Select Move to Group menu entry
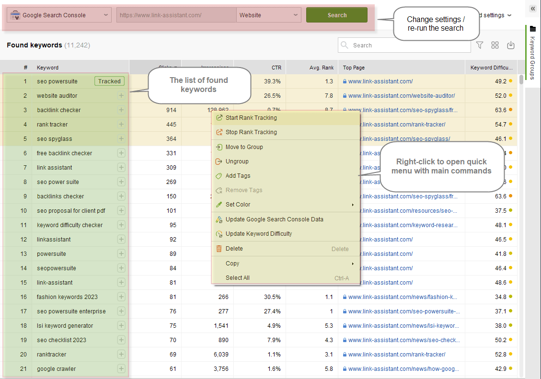Image resolution: width=541 pixels, height=379 pixels. [286, 147]
